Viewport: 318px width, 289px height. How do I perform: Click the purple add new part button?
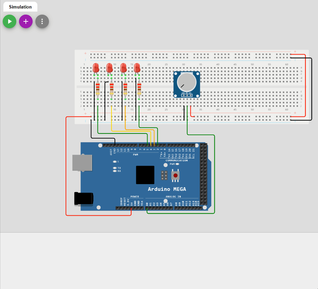tap(26, 21)
